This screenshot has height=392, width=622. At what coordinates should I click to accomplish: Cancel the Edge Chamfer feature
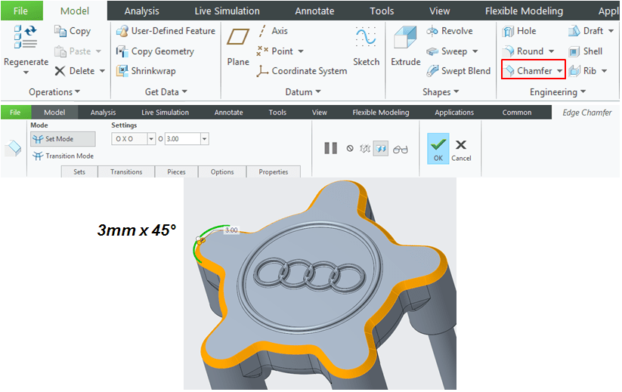pos(461,148)
